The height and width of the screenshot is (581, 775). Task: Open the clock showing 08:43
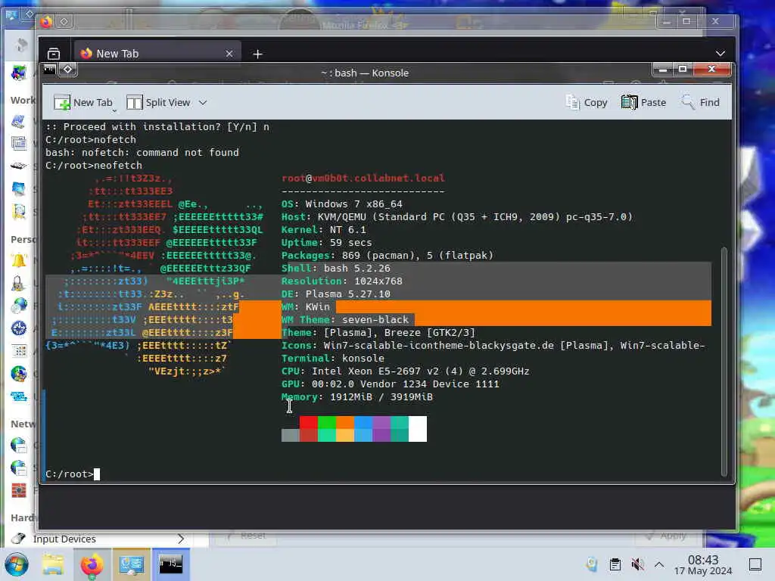coord(703,564)
